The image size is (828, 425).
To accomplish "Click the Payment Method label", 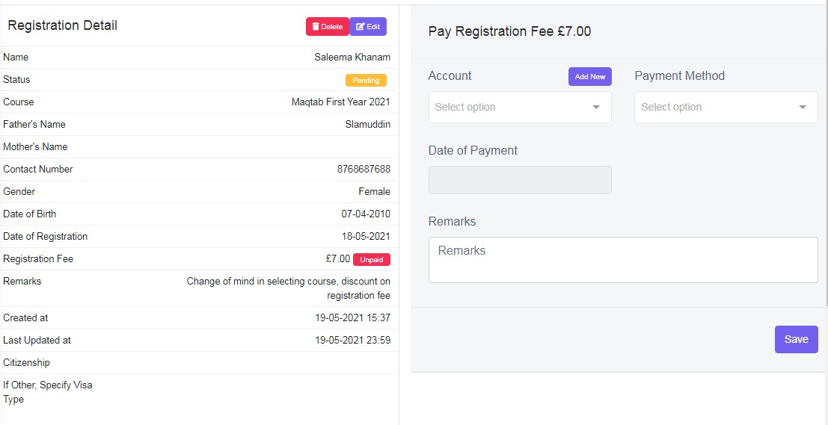I will pos(680,76).
